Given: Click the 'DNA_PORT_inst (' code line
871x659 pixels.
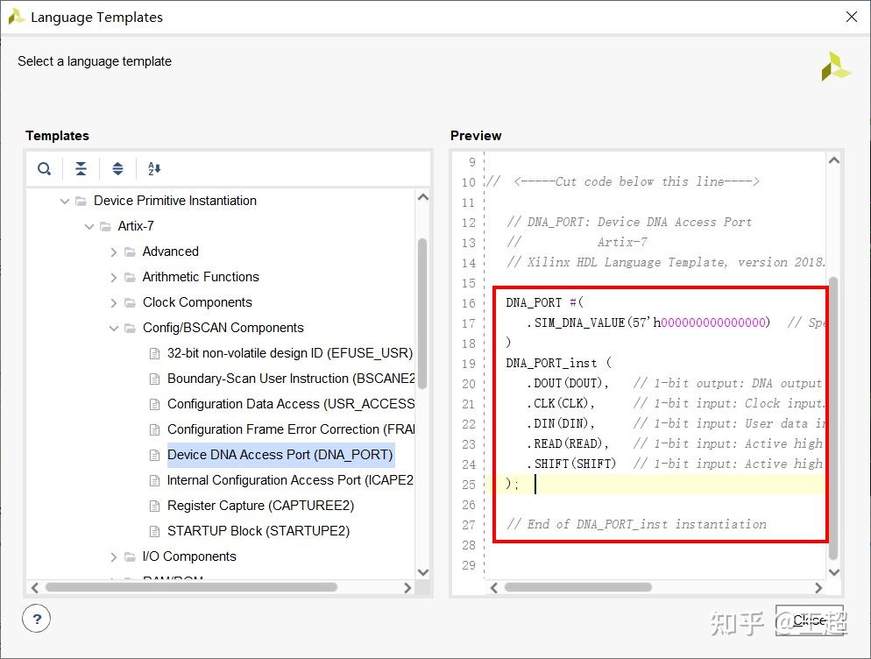Looking at the screenshot, I should pyautogui.click(x=558, y=364).
